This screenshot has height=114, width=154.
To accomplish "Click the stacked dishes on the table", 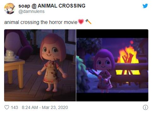I will [x=10, y=55].
